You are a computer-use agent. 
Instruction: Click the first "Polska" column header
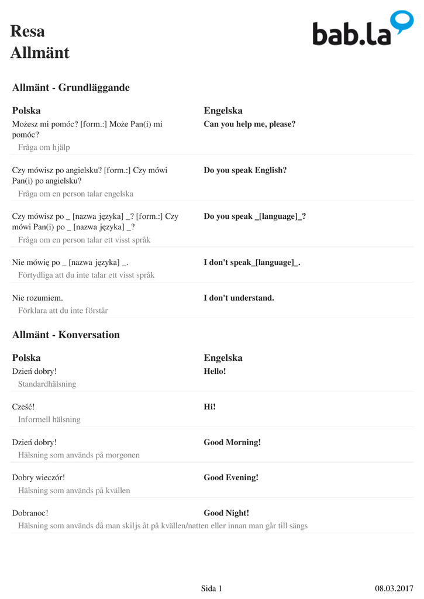(x=26, y=111)
